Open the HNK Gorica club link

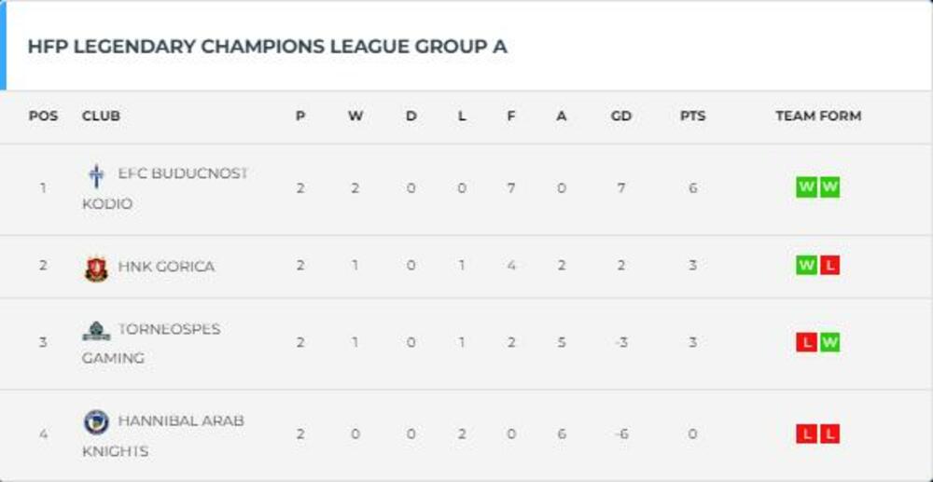166,267
